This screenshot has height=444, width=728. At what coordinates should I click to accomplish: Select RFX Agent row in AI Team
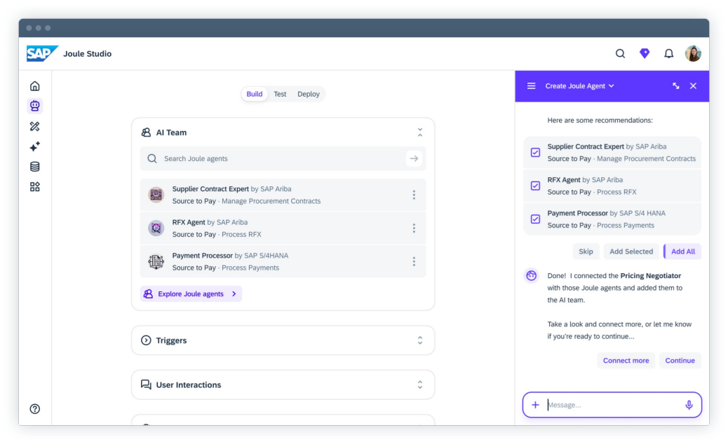coord(283,228)
